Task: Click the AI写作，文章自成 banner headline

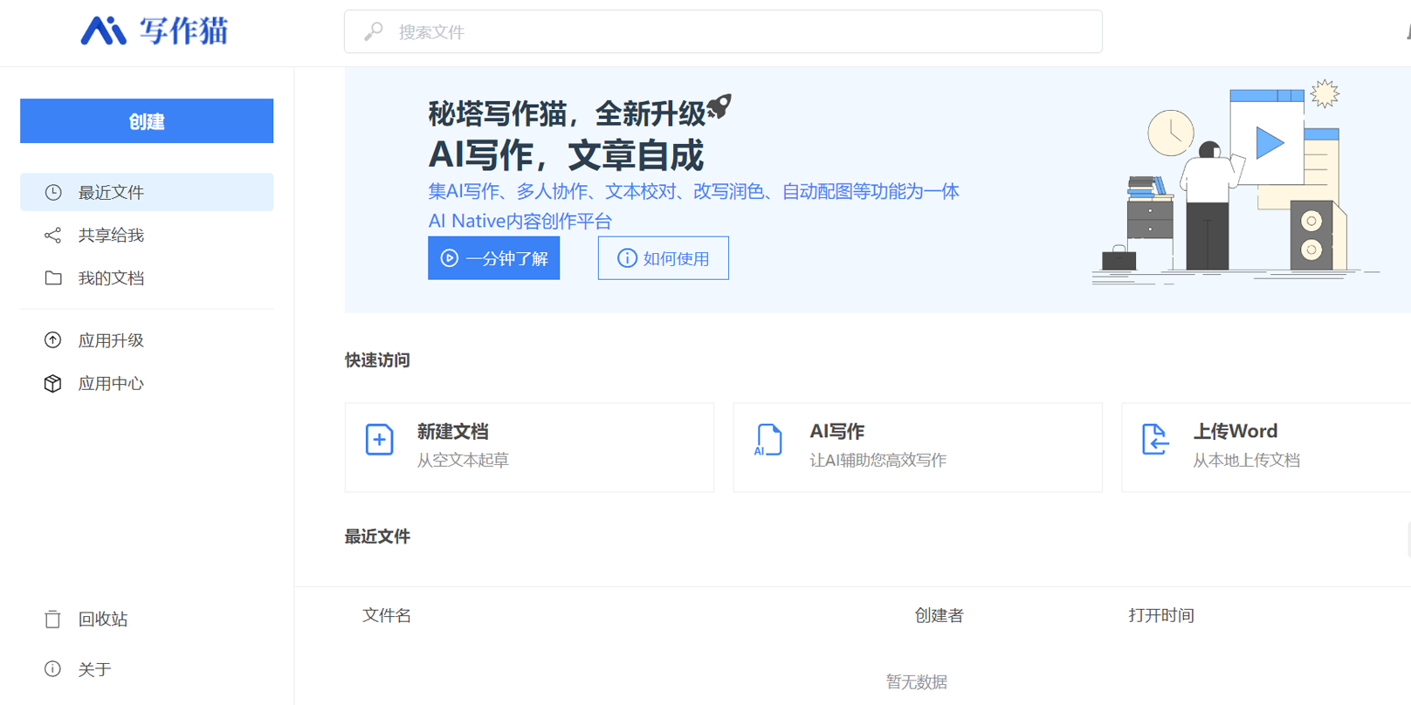Action: click(566, 155)
